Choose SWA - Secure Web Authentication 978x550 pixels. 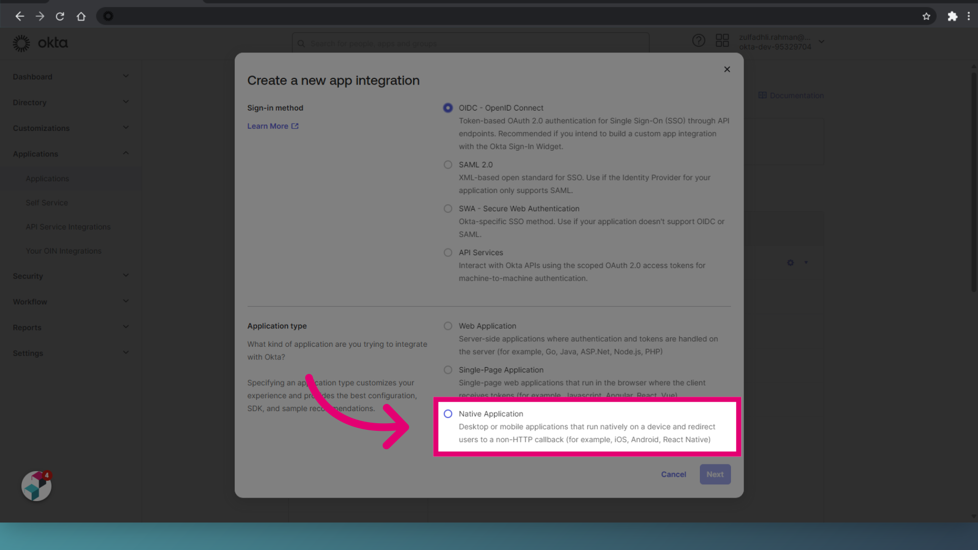point(448,209)
